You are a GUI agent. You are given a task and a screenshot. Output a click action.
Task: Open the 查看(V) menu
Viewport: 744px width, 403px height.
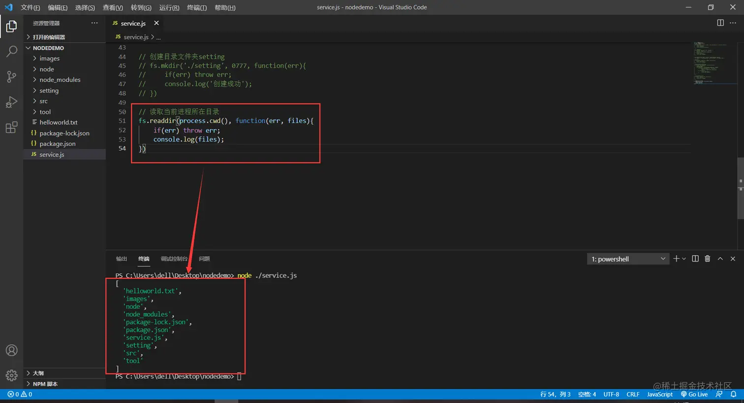click(113, 7)
